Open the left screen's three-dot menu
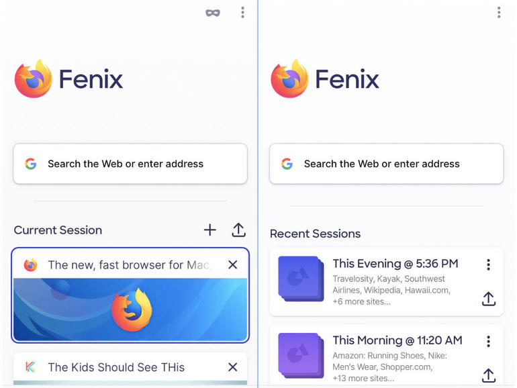The width and height of the screenshot is (517, 388). click(242, 13)
